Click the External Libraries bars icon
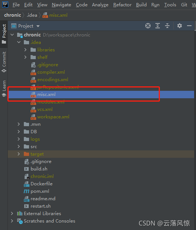 click(20, 213)
